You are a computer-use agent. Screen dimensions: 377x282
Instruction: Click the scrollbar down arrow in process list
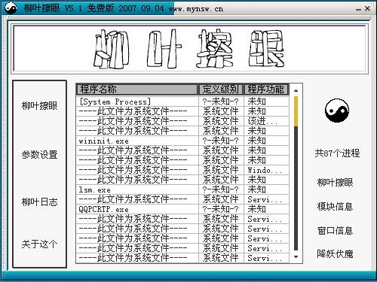[x=296, y=256]
